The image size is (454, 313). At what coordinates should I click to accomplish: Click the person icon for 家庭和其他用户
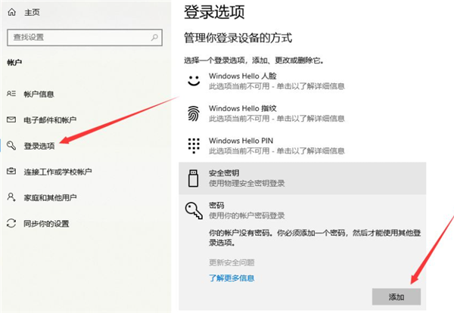pyautogui.click(x=11, y=197)
